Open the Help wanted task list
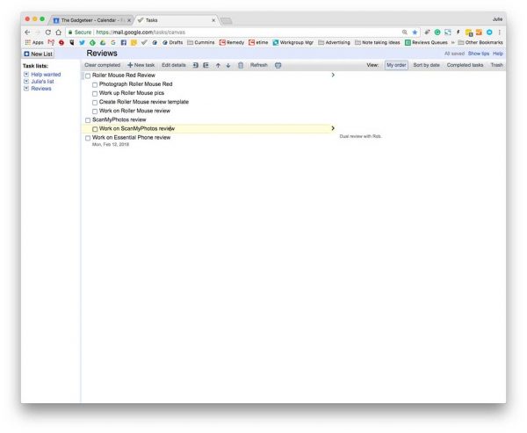 coord(46,75)
